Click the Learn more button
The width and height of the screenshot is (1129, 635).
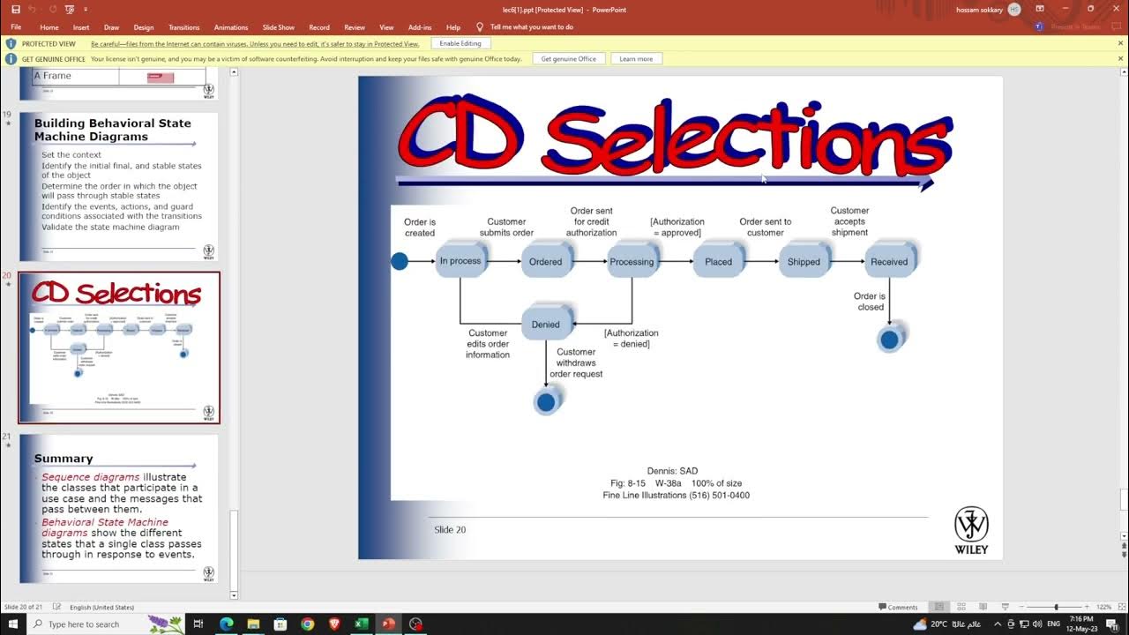point(636,59)
